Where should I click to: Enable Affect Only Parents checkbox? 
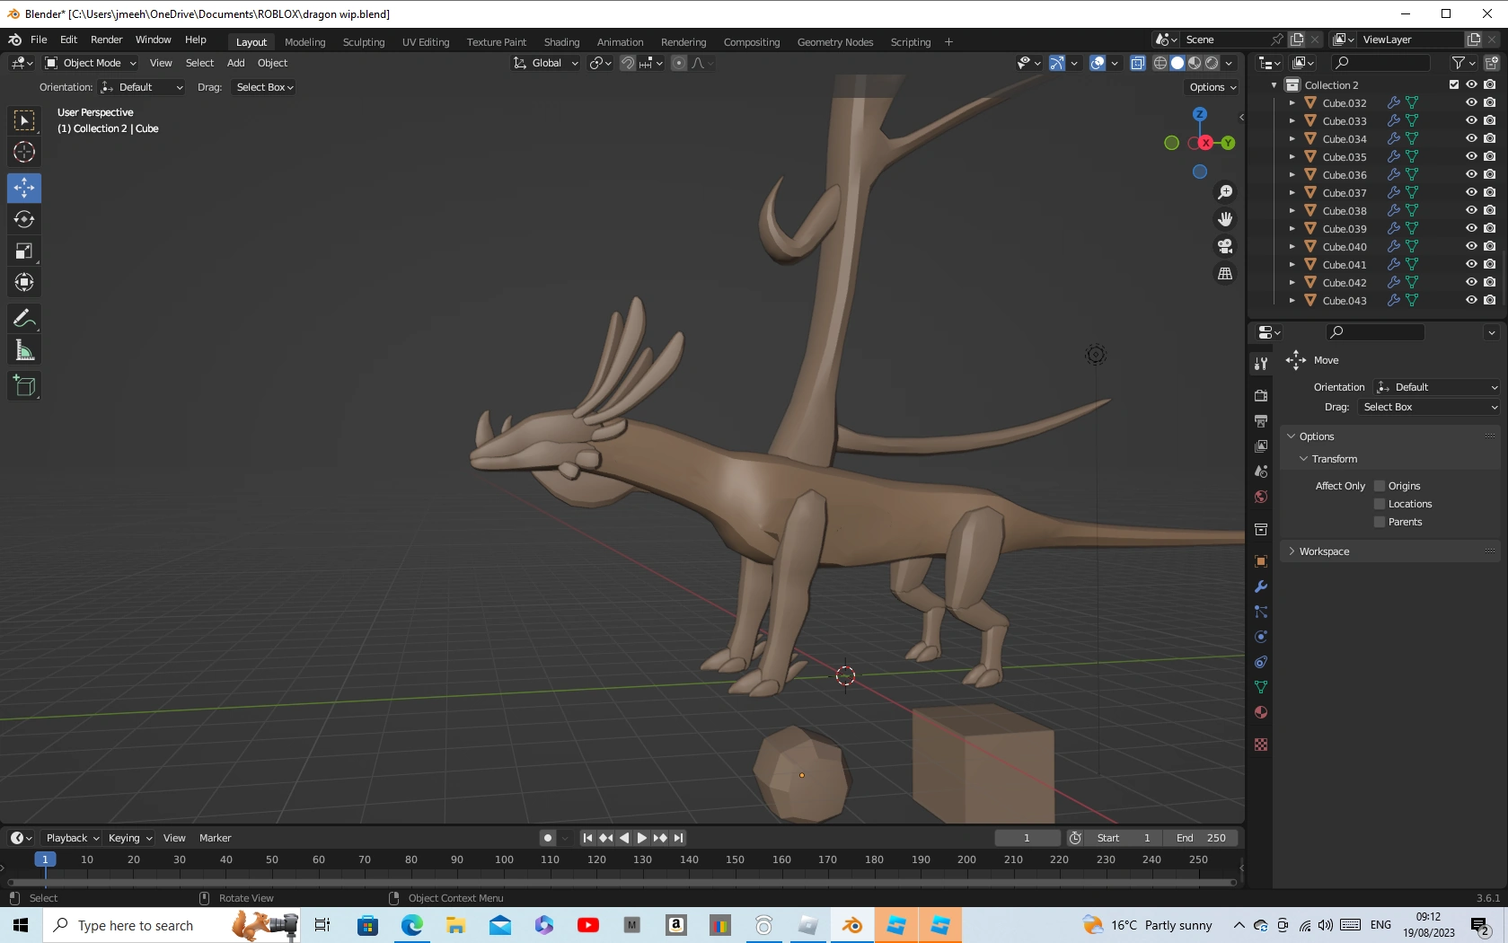[x=1380, y=522]
